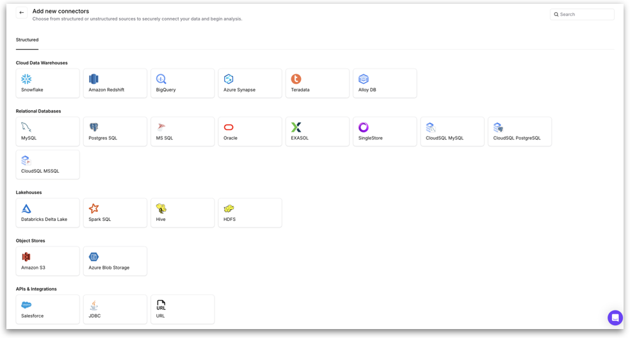Screen dimensions: 630x338
Task: Click the Salesforce cloud icon
Action: point(26,305)
